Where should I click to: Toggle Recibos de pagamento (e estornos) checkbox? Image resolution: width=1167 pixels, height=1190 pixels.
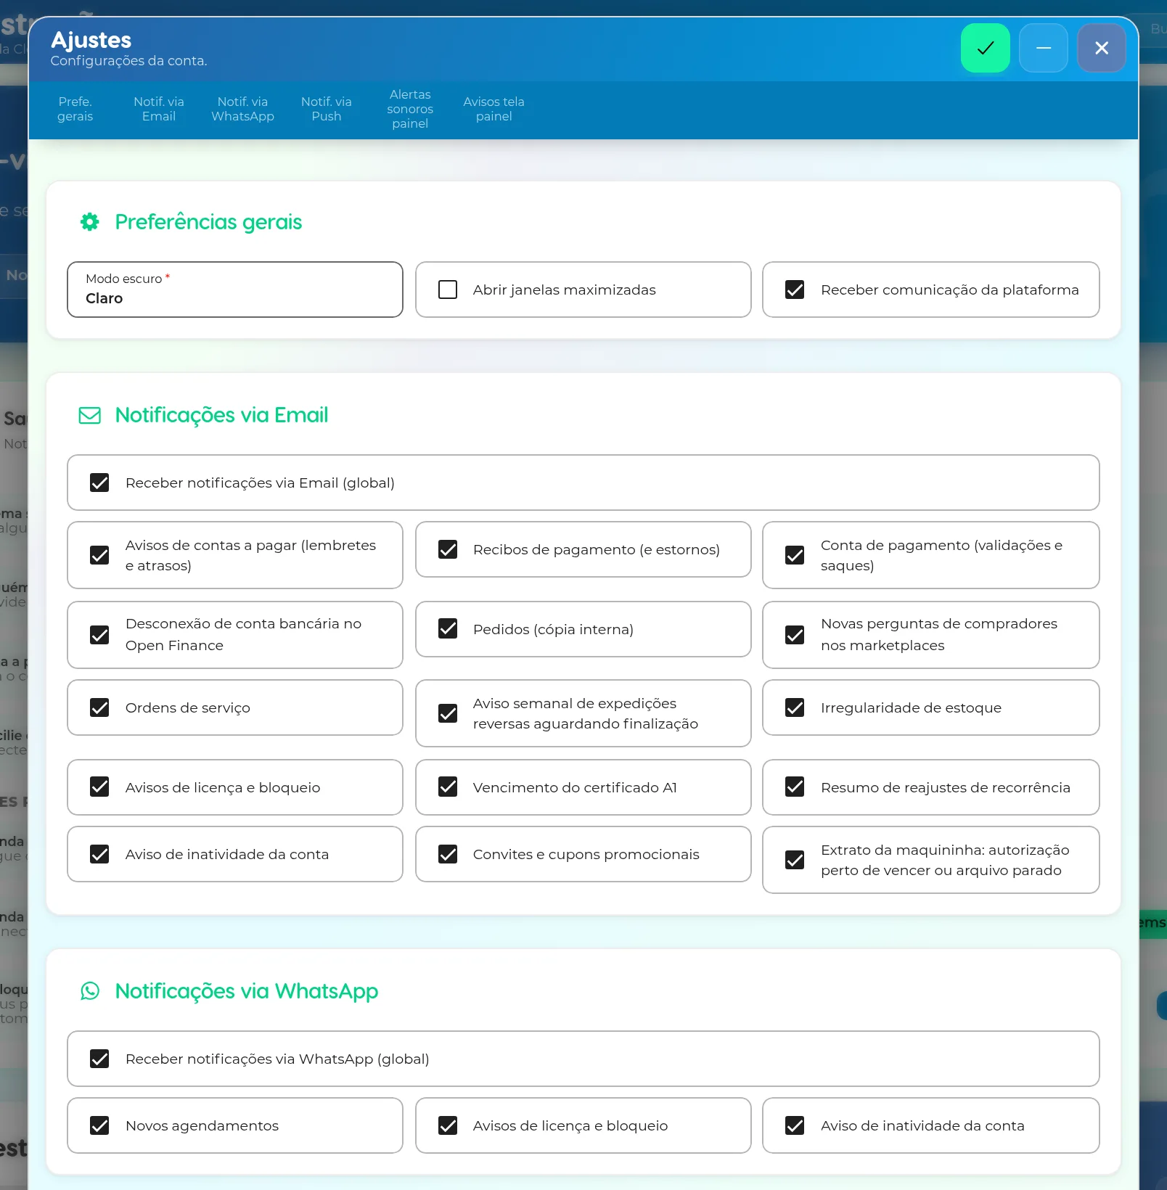coord(448,549)
